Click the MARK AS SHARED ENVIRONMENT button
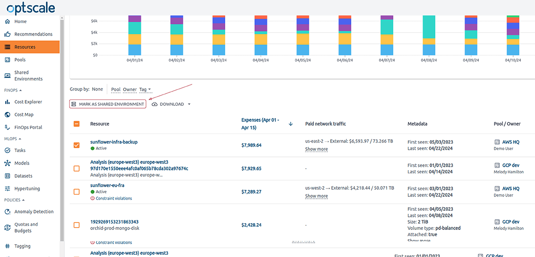535x257 pixels. 107,104
